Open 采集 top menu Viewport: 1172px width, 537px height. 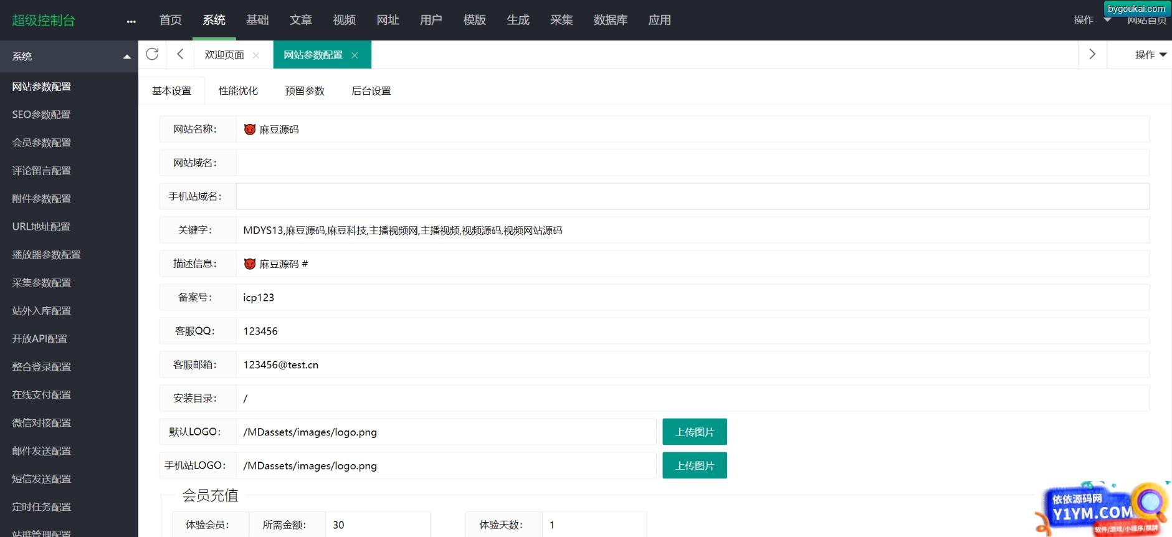[x=561, y=20]
